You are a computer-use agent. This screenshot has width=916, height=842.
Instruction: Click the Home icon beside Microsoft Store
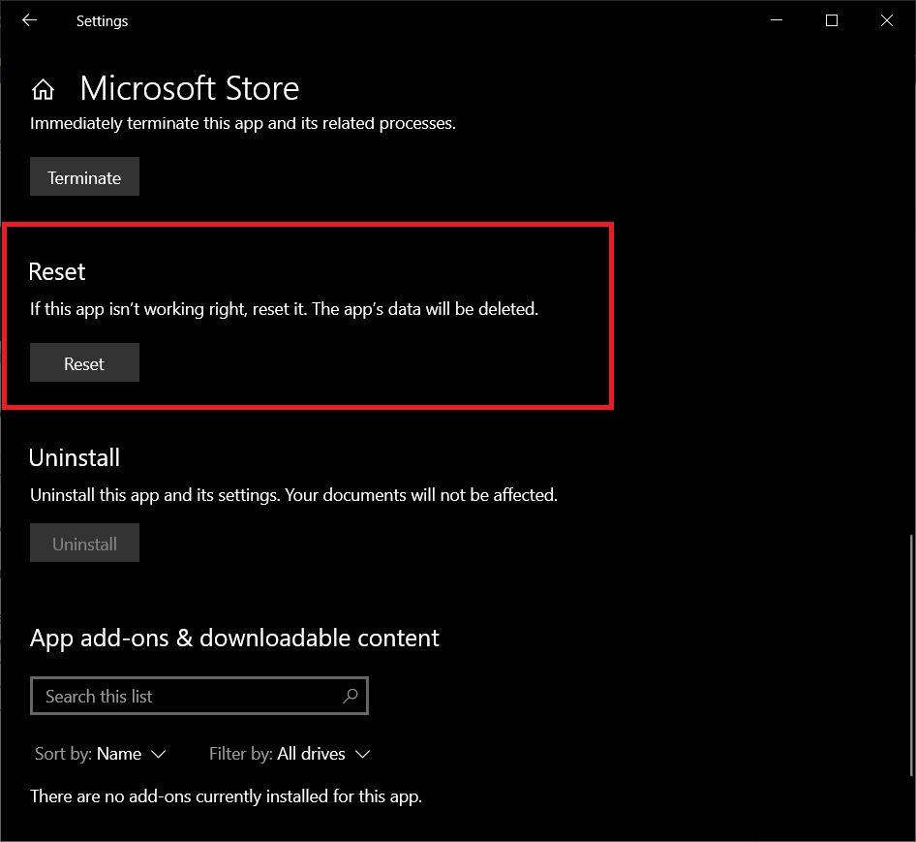(x=43, y=90)
